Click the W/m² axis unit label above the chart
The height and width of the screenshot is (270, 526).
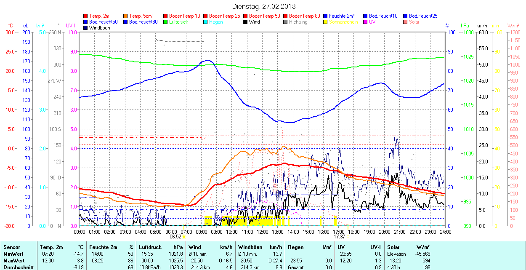point(513,26)
